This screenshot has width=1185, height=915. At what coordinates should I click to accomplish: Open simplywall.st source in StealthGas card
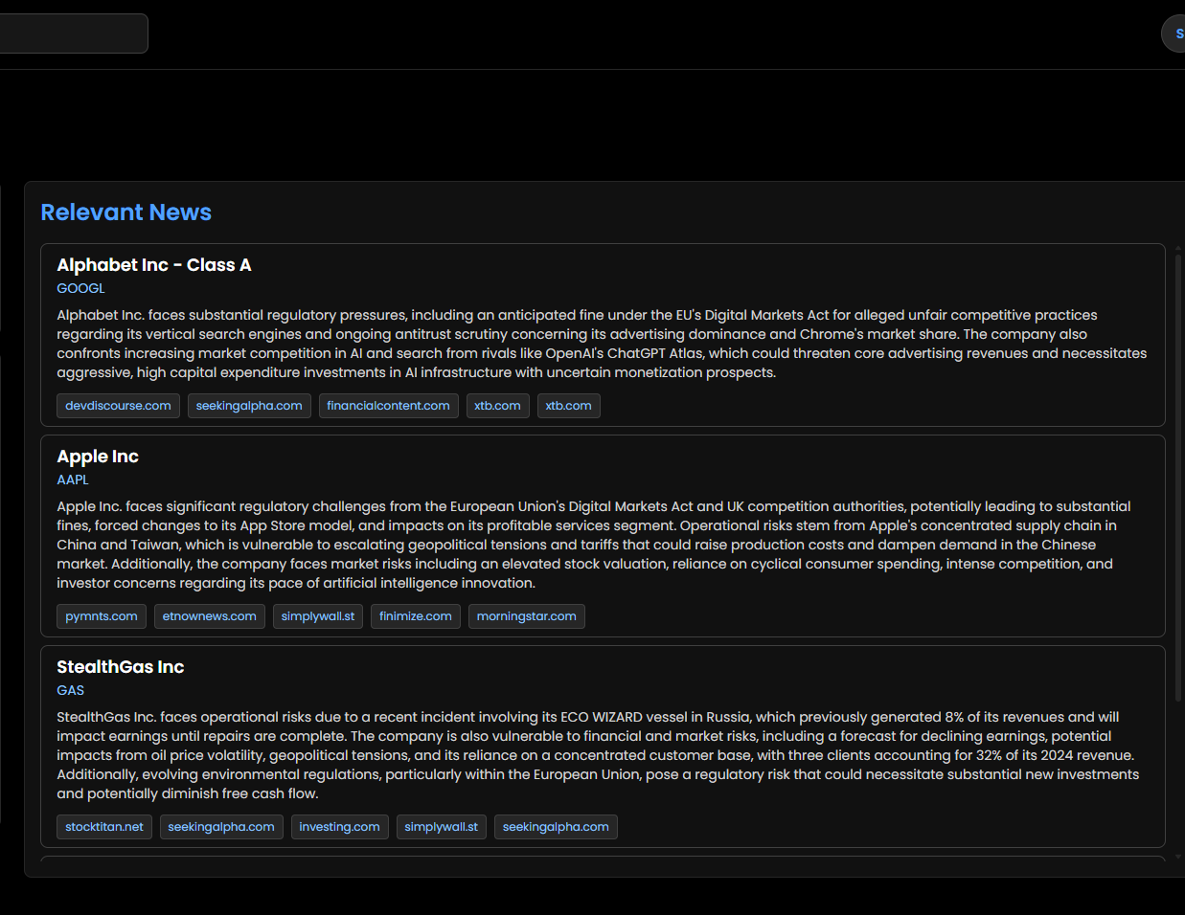[442, 827]
